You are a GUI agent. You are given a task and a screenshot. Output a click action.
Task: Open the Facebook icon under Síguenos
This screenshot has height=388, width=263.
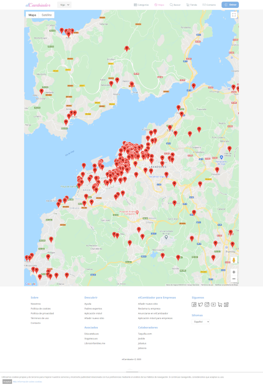click(x=194, y=305)
